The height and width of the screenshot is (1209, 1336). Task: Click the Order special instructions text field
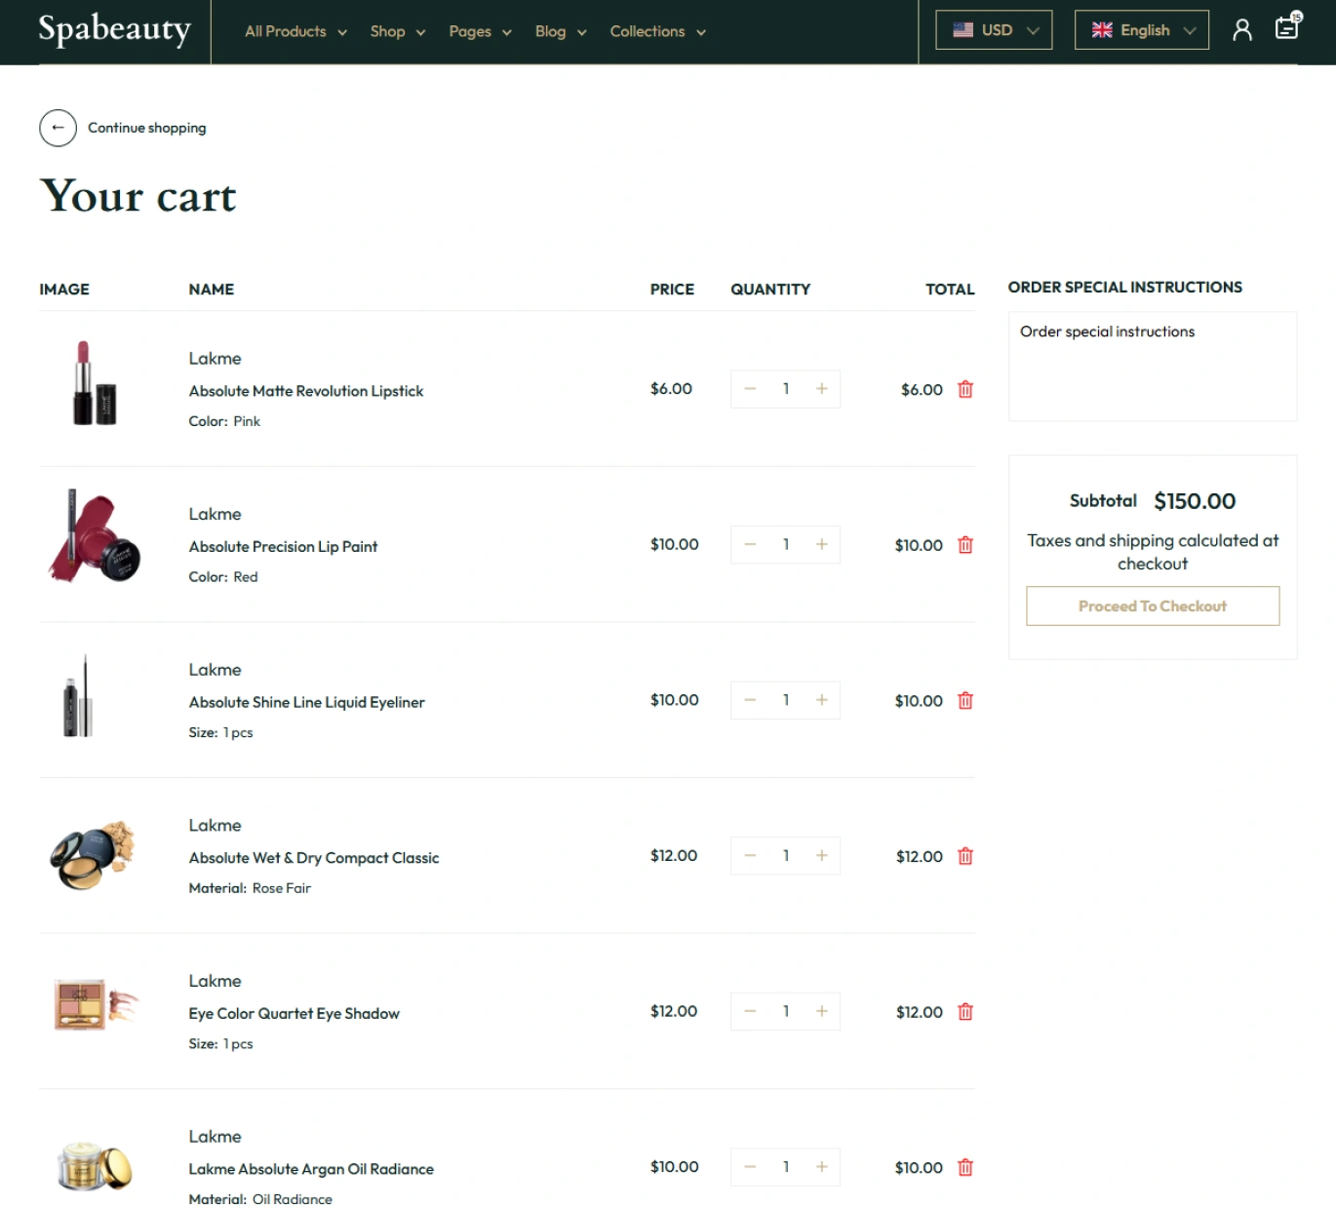tap(1152, 367)
